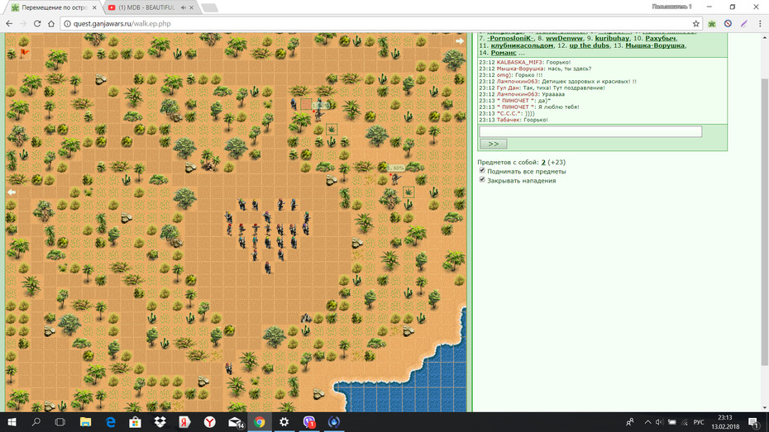The width and height of the screenshot is (769, 432).
Task: Open Dropbox from the taskbar
Action: [x=160, y=422]
